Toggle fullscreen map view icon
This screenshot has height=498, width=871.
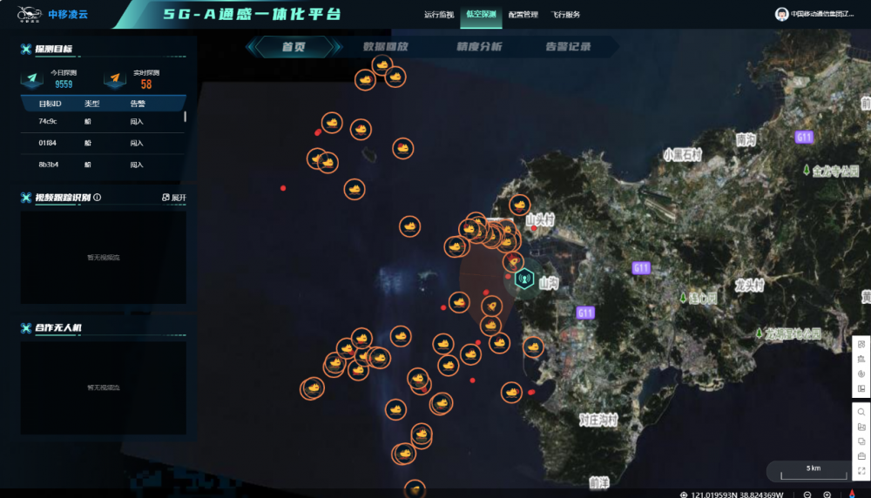click(861, 471)
